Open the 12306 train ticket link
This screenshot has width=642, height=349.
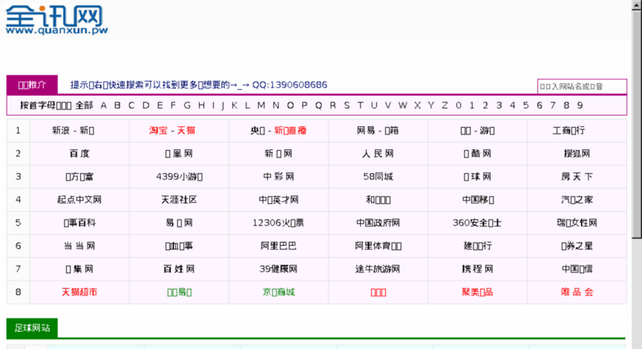278,223
